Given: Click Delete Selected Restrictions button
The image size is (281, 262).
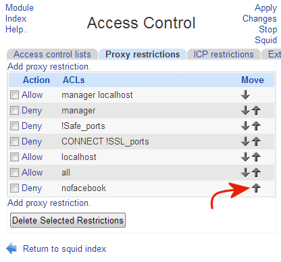Looking at the screenshot, I should pos(68,220).
